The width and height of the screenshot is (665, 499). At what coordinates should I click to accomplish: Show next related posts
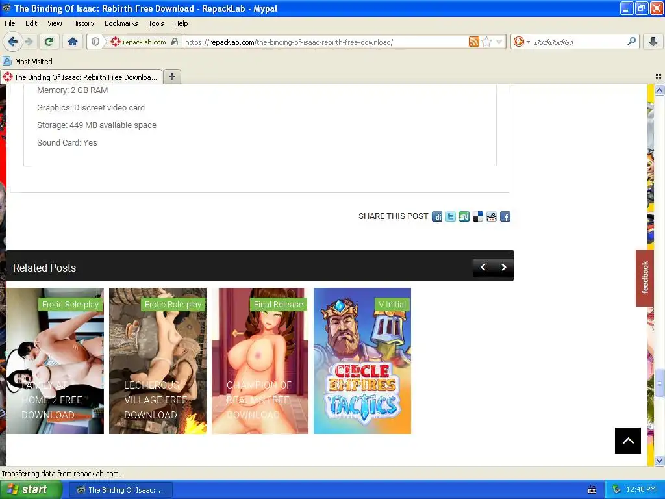503,267
